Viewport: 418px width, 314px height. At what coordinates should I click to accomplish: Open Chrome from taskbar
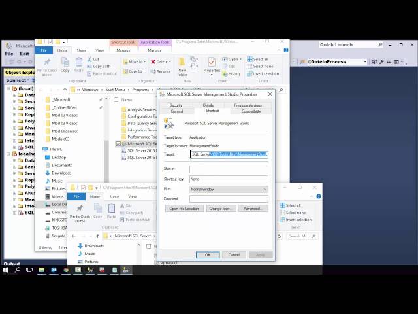[x=66, y=270]
